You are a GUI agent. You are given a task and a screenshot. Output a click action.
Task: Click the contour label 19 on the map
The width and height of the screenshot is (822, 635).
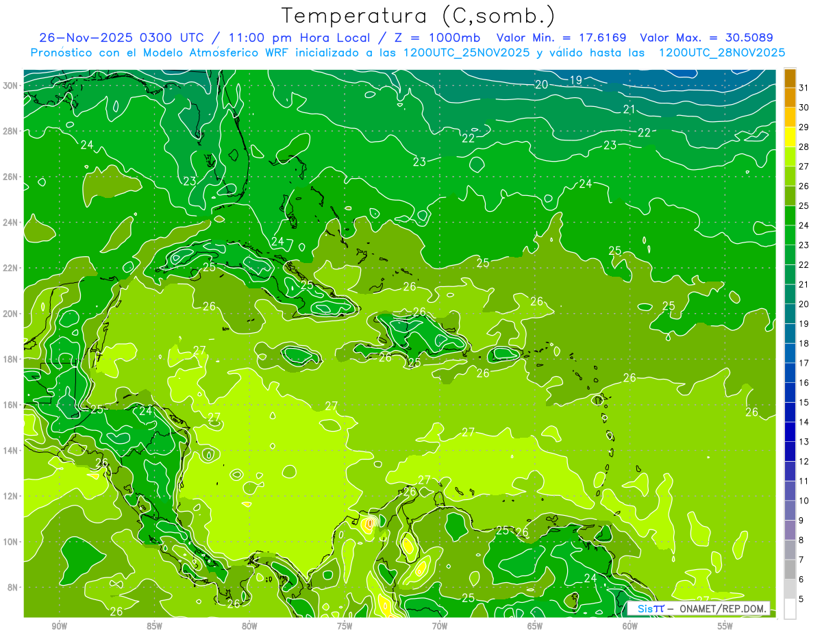(x=575, y=80)
